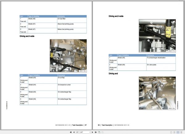Viewport: 185px width, 134px height.
Task: Click the cell 'On air flap'
Action: 72,80
